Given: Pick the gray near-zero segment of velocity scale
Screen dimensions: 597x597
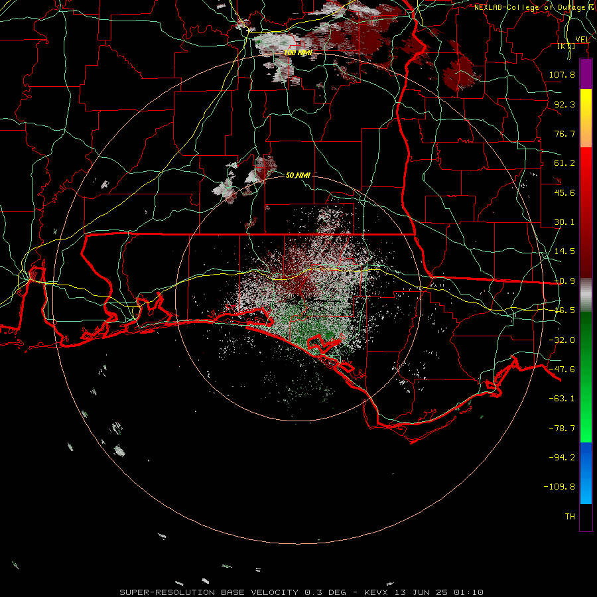Looking at the screenshot, I should [x=586, y=295].
